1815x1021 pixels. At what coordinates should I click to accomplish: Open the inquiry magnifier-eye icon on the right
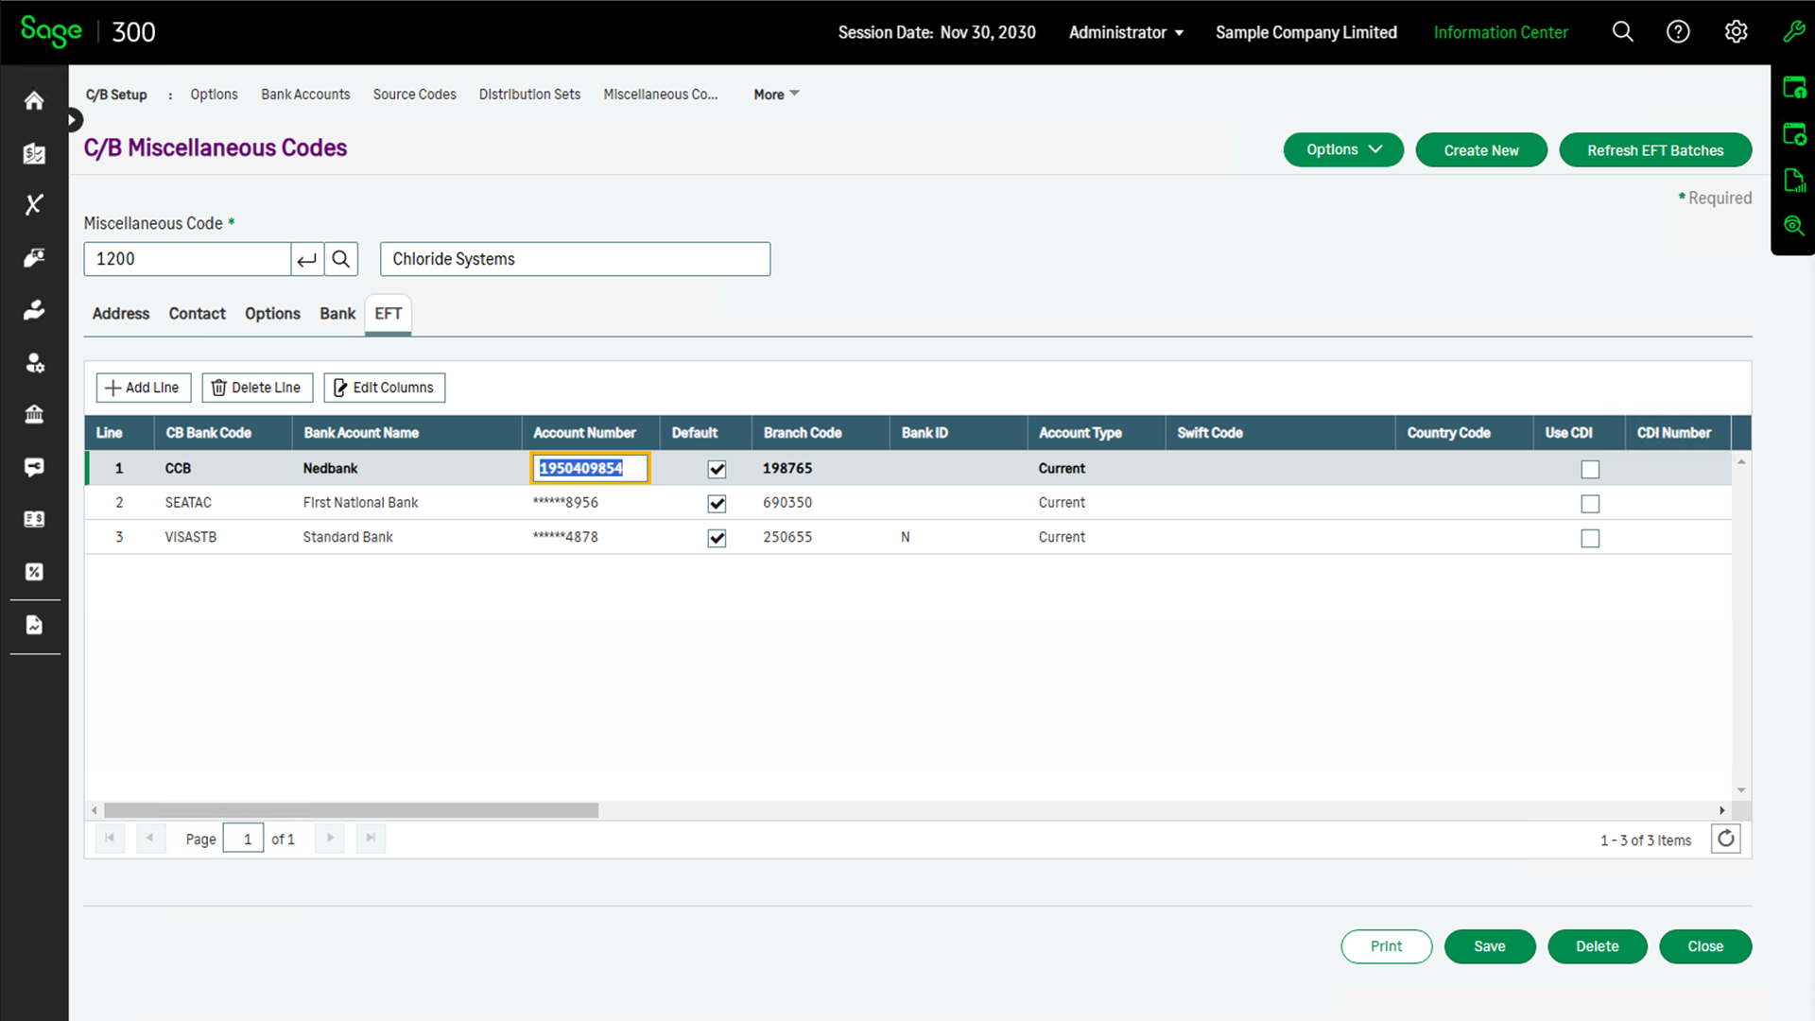pyautogui.click(x=1794, y=225)
